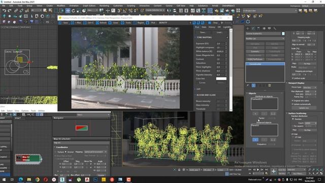Activate the Select and Rotate tool
The width and height of the screenshot is (325, 183).
tap(73, 10)
